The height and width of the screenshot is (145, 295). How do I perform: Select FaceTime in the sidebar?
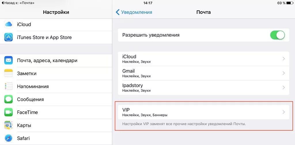coord(56,112)
